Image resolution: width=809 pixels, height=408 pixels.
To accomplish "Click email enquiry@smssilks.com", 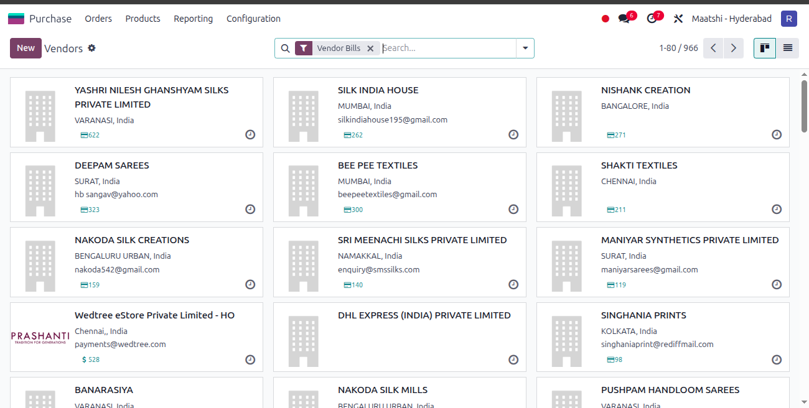I will pos(379,269).
